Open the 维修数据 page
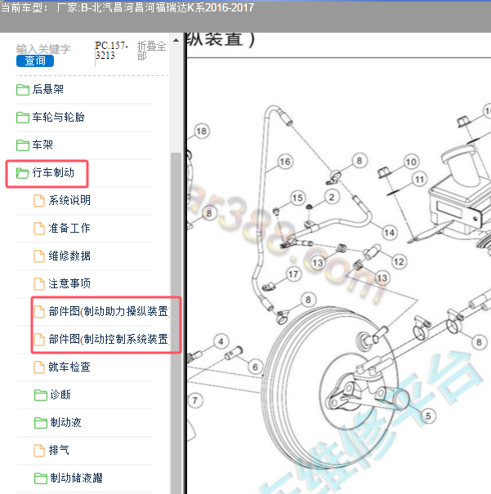Image resolution: width=491 pixels, height=494 pixels. click(69, 256)
